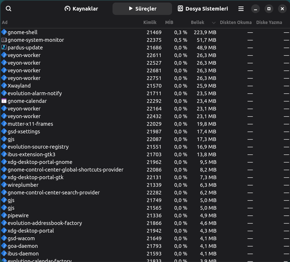The width and height of the screenshot is (290, 262).
Task: Maximize the system monitor window
Action: click(x=269, y=9)
